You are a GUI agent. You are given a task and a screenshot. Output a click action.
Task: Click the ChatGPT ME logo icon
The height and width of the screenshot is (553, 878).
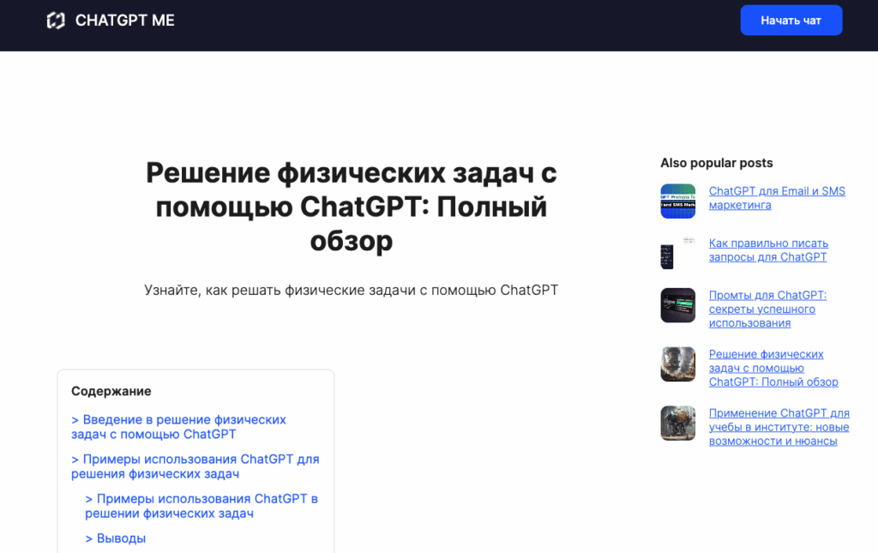(56, 21)
